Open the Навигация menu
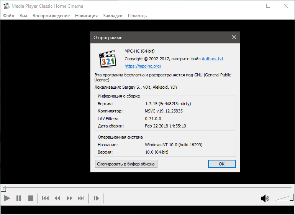This screenshot has width=295, height=215. click(x=86, y=16)
